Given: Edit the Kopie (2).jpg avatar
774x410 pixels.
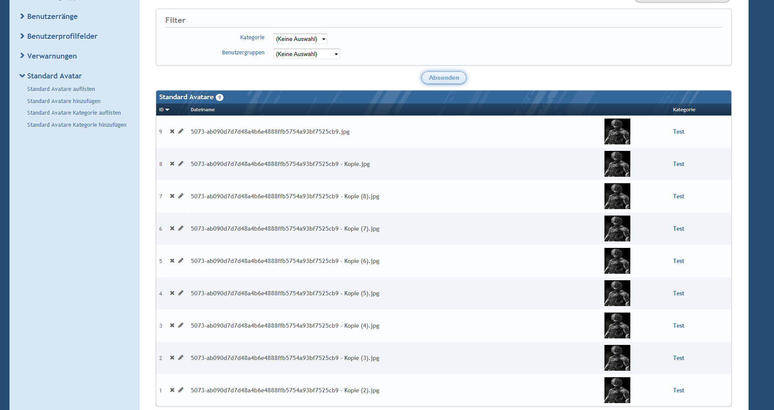Looking at the screenshot, I should tap(181, 390).
